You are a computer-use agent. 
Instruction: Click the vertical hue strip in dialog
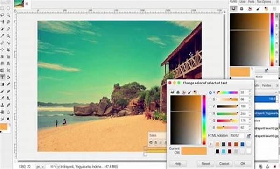pyautogui.click(x=204, y=120)
